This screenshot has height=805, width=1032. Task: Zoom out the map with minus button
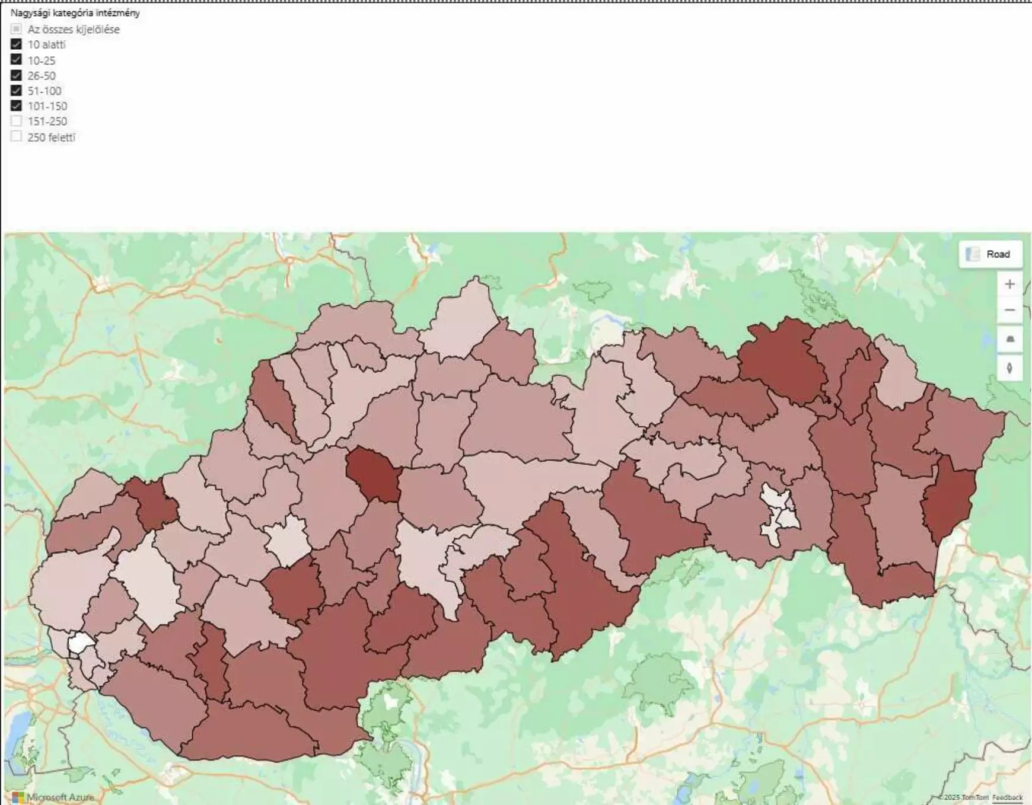[1009, 310]
